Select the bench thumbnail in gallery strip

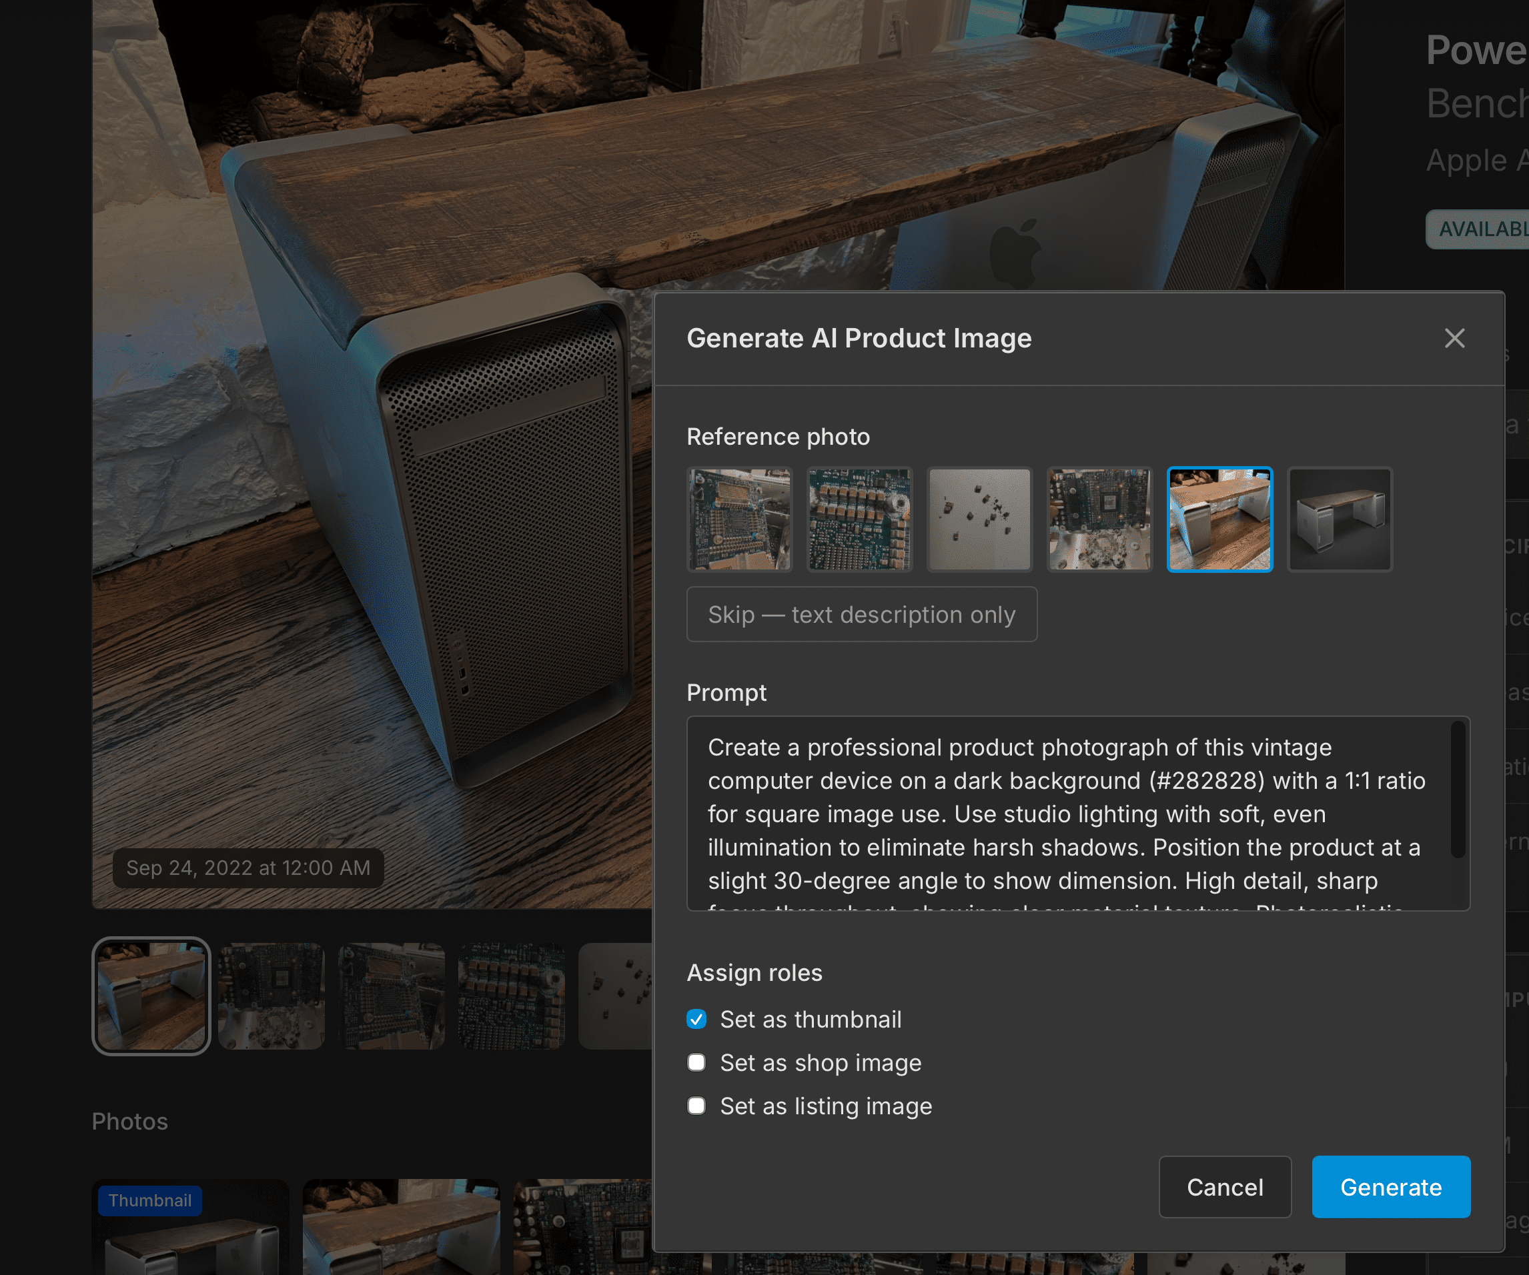tap(151, 996)
